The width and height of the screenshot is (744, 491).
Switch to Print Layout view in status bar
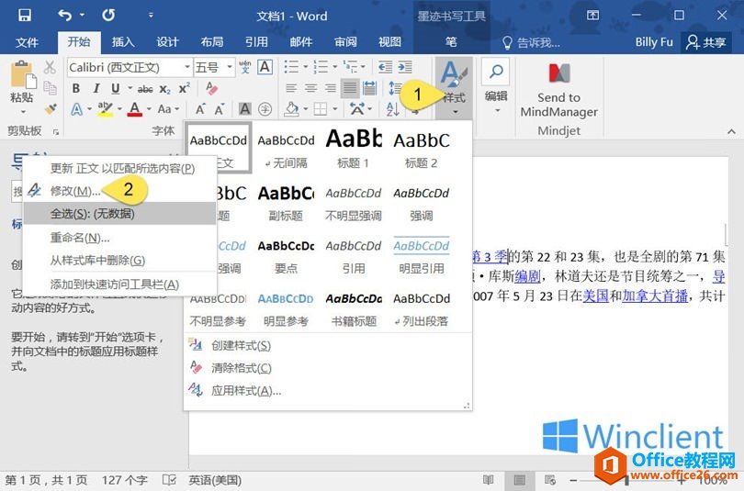tap(520, 480)
